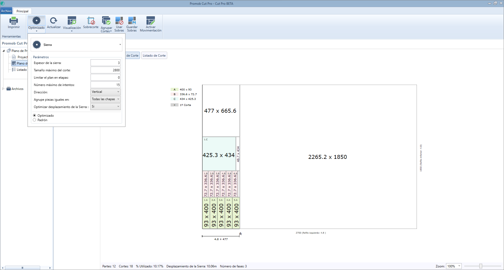This screenshot has height=270, width=504.
Task: Click the Tamaño máximo del corte field
Action: (x=105, y=70)
